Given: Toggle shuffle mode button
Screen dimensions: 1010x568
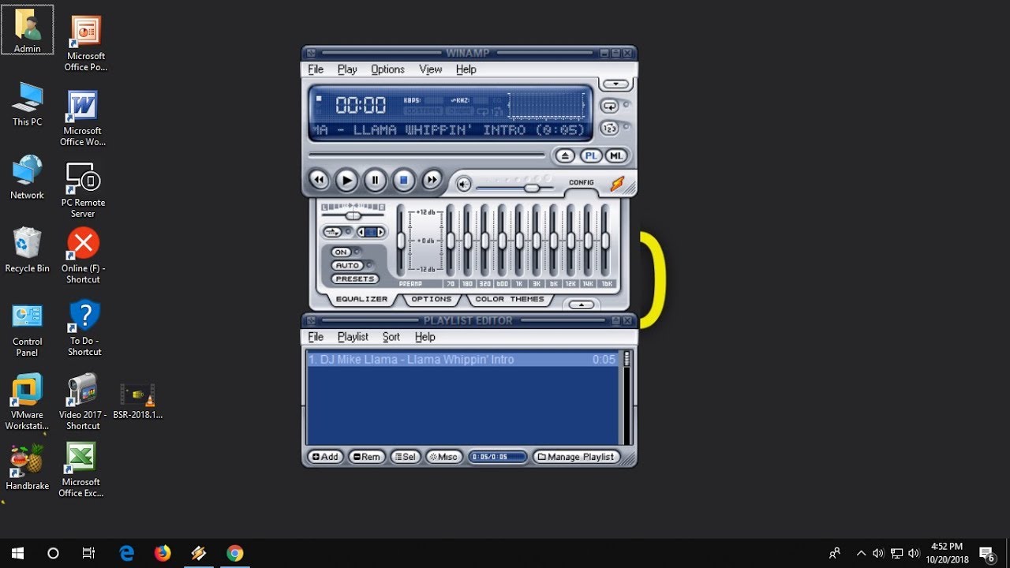Looking at the screenshot, I should pos(610,128).
